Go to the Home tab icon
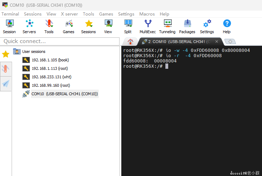The image size is (262, 176). click(130, 42)
